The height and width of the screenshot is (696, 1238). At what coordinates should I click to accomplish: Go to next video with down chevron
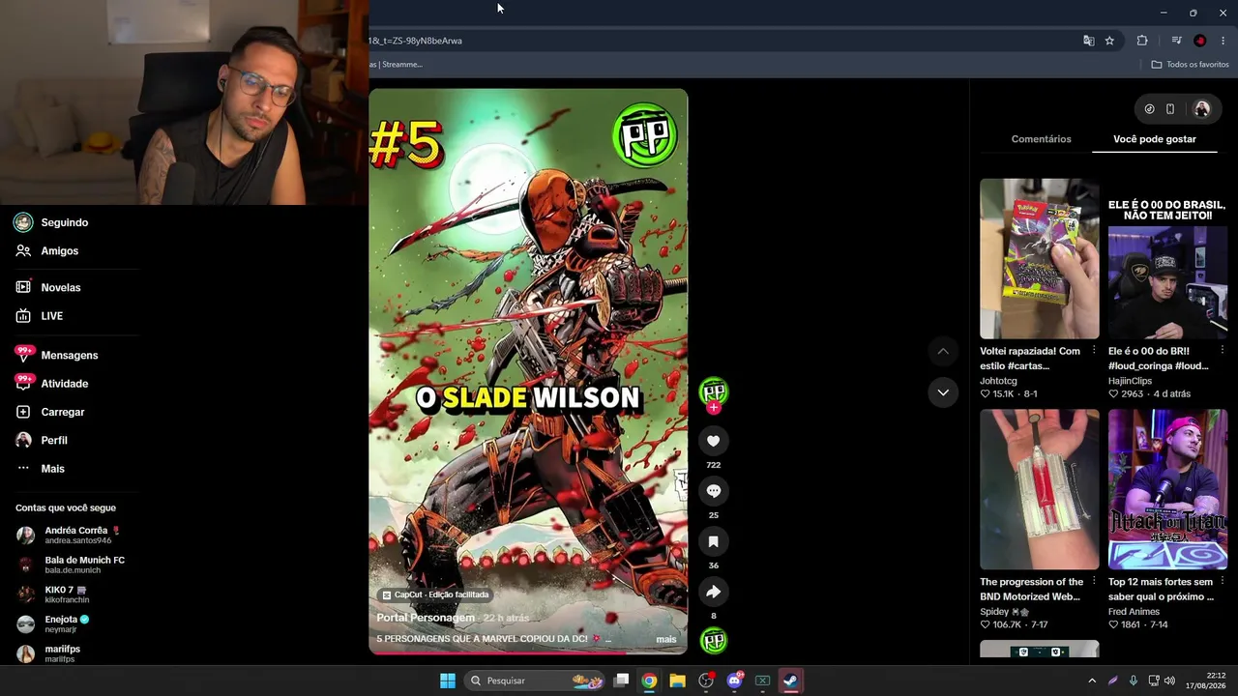click(943, 392)
